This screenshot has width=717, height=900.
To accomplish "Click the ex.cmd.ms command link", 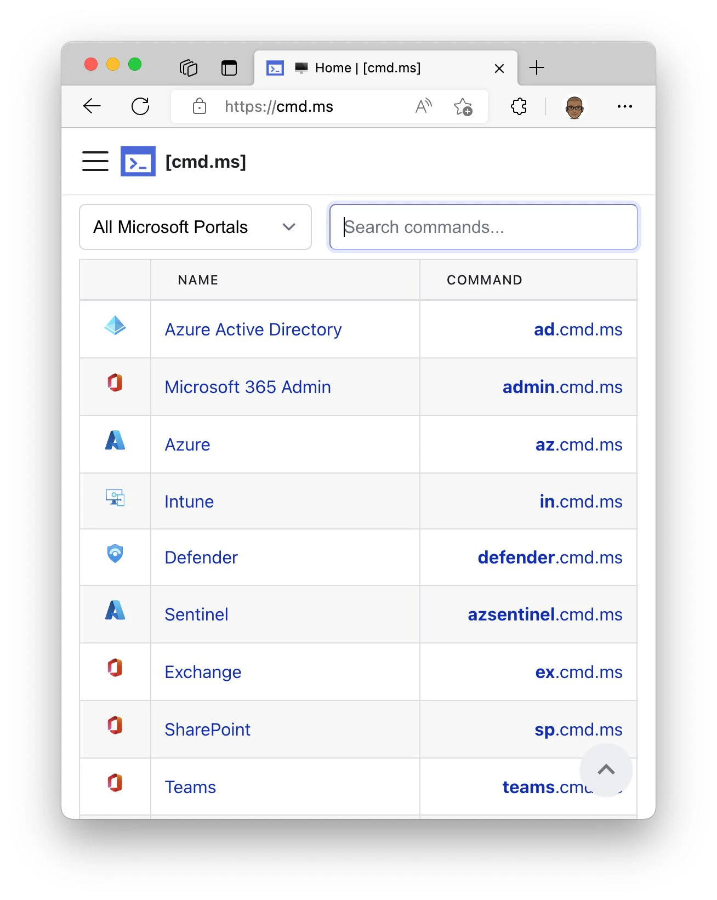I will (579, 672).
